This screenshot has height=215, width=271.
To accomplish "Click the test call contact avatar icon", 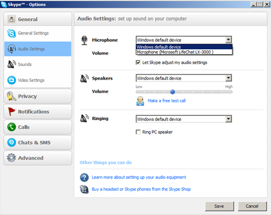I will coord(140,101).
